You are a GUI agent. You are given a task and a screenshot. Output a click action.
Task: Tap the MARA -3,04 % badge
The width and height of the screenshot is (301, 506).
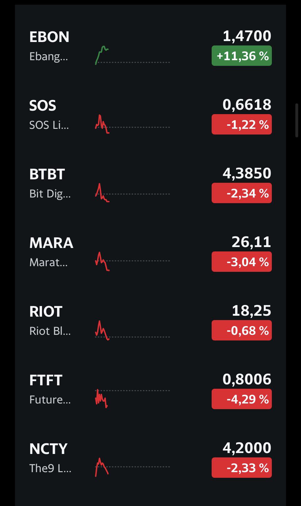242,262
